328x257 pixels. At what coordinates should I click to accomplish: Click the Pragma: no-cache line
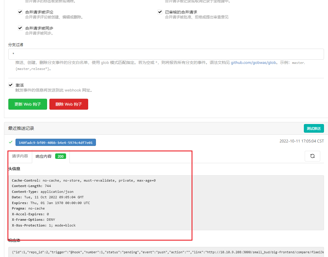tap(28, 208)
